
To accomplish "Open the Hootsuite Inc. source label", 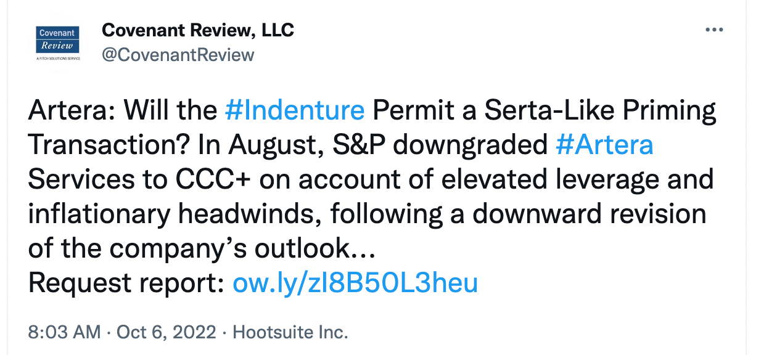I will click(290, 333).
